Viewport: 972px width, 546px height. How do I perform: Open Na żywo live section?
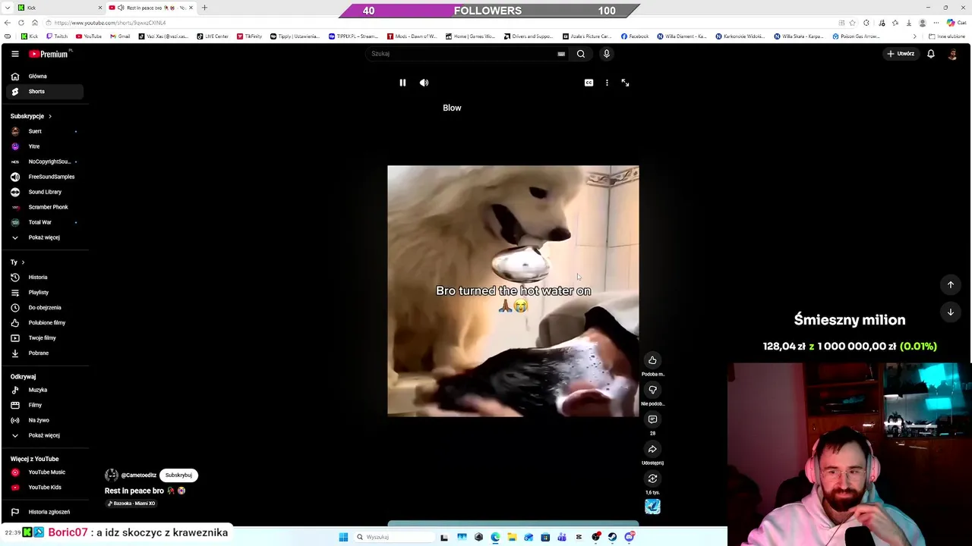(x=45, y=420)
